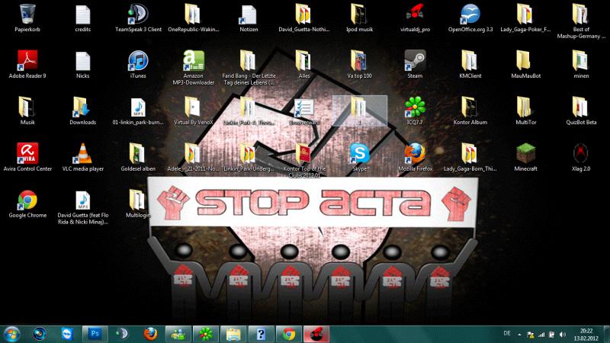Click the taskbar clock showing 20:22
The width and height of the screenshot is (610, 343).
[x=586, y=334]
